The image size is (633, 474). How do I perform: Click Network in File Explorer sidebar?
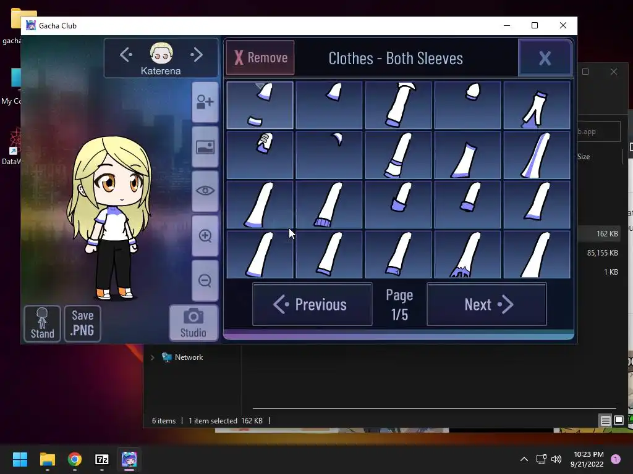[189, 357]
